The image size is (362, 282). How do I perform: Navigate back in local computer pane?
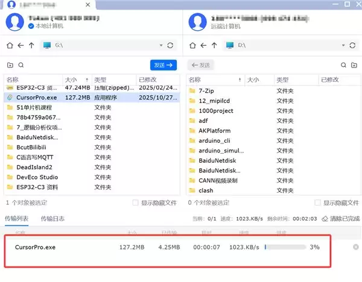pos(21,45)
